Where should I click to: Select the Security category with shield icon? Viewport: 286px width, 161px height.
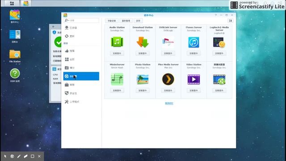(81, 93)
